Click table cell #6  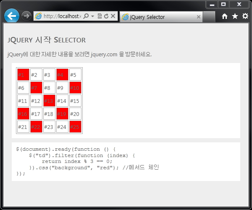(x=23, y=87)
